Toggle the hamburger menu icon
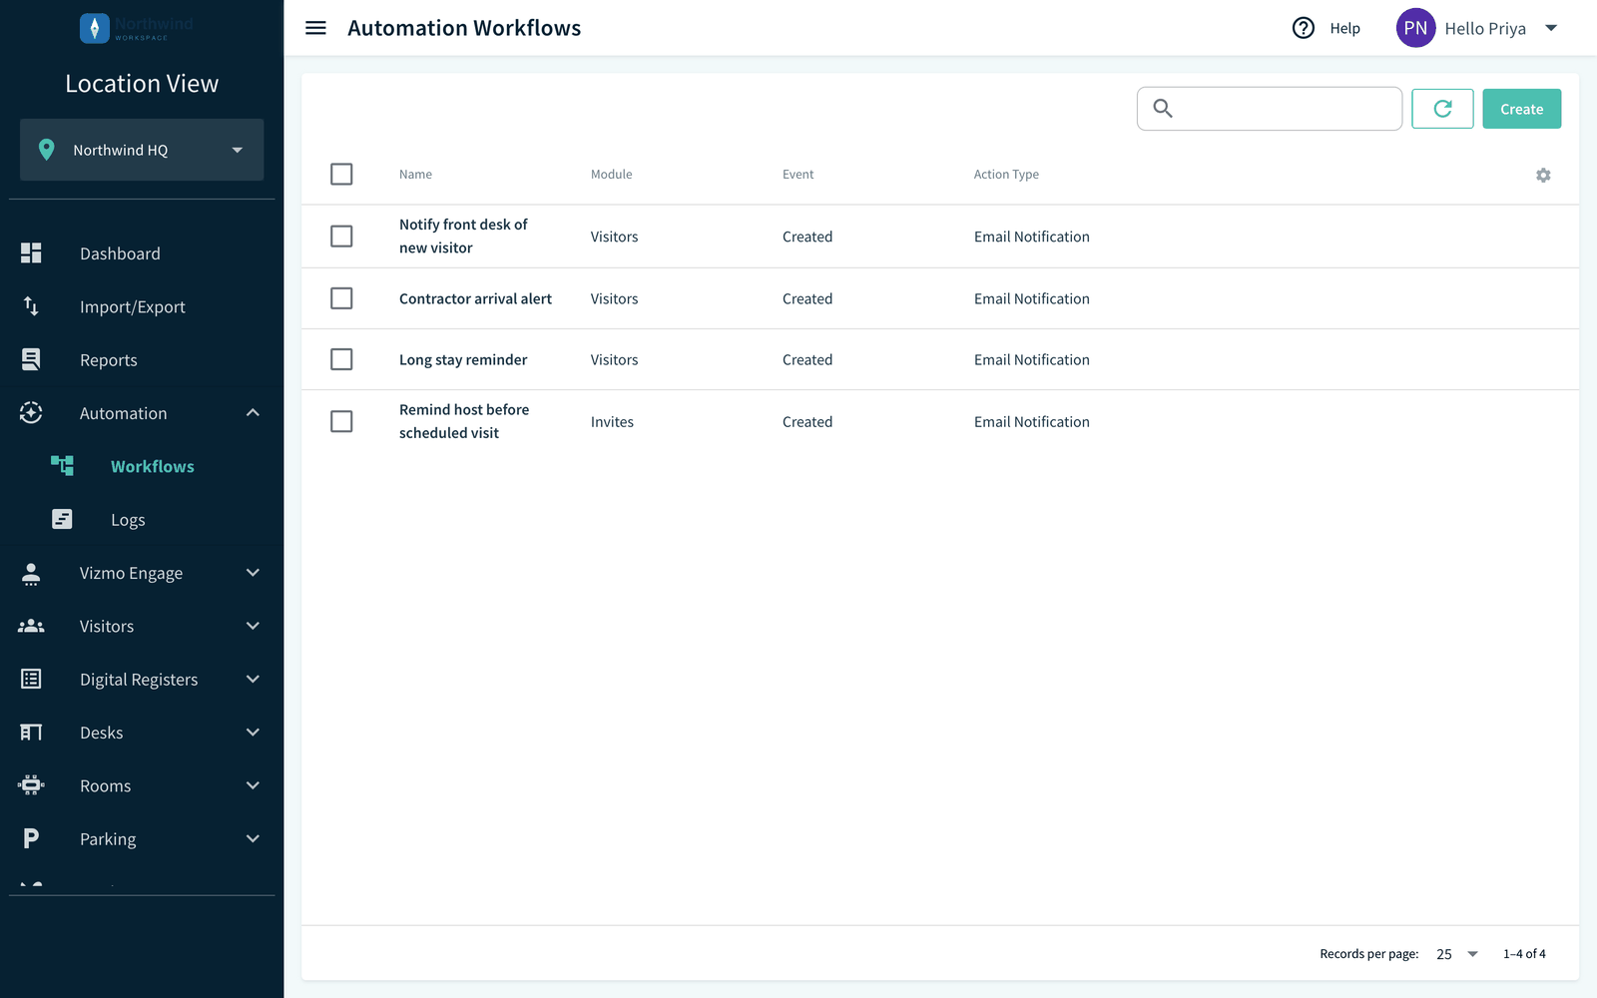The width and height of the screenshot is (1597, 998). [x=315, y=28]
